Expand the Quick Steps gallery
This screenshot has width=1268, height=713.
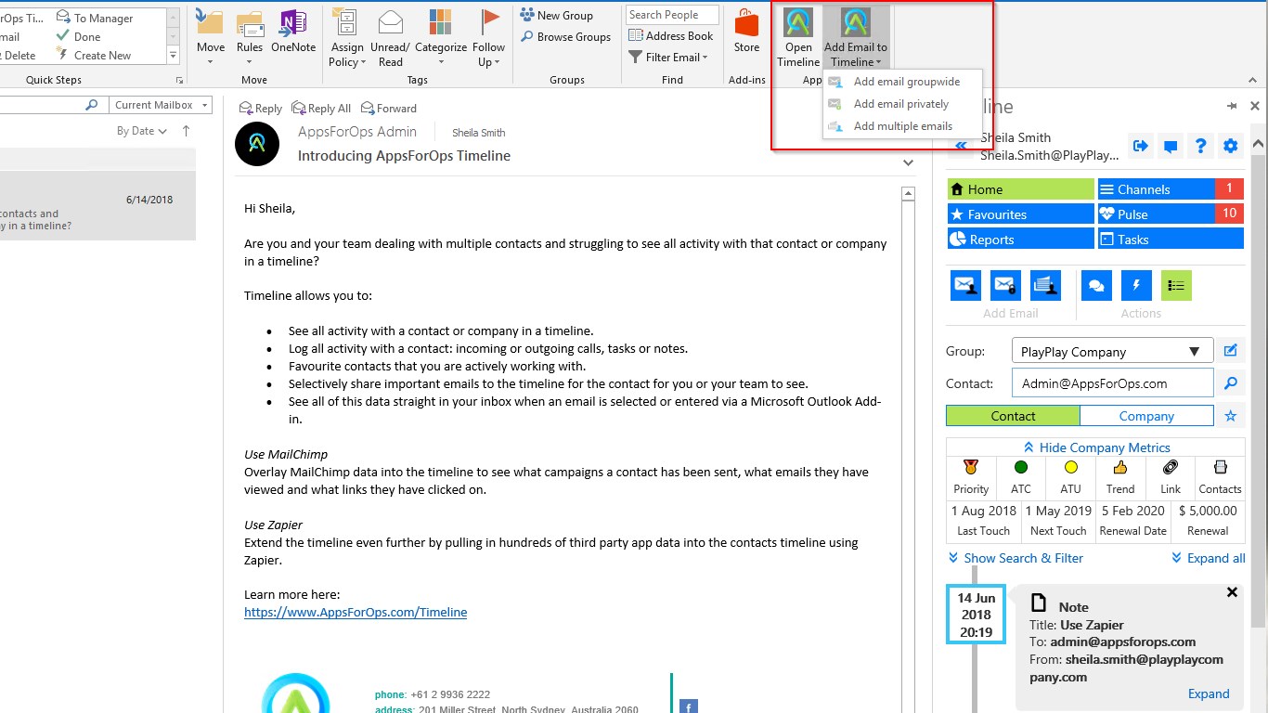pos(174,56)
